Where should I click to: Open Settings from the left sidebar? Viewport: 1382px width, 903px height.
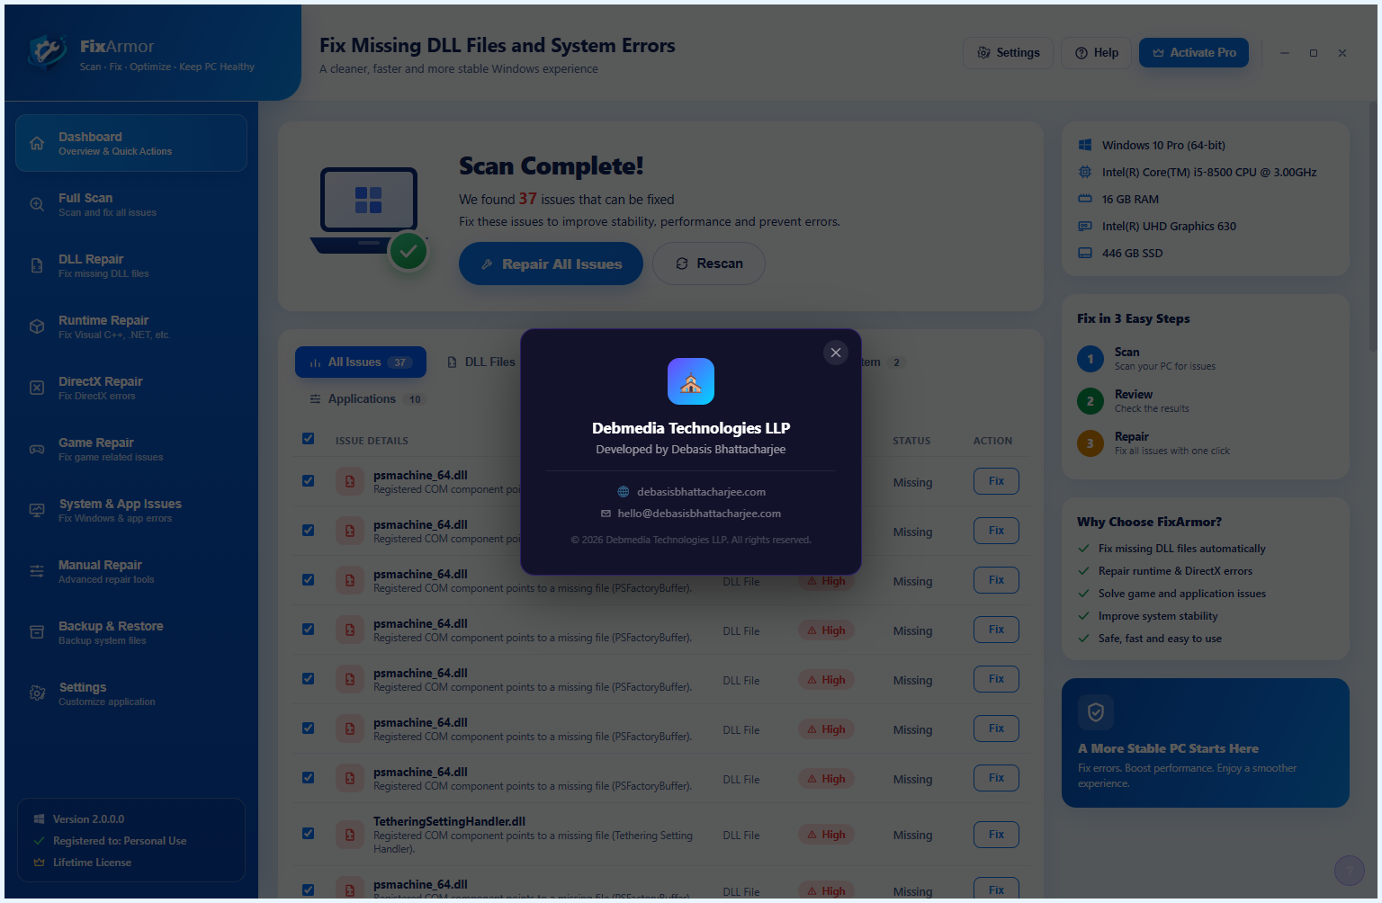(x=131, y=693)
